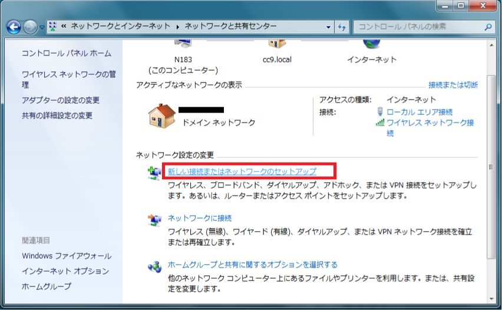The height and width of the screenshot is (310, 502).
Task: Go back with the blue Back arrow
Action: point(14,27)
